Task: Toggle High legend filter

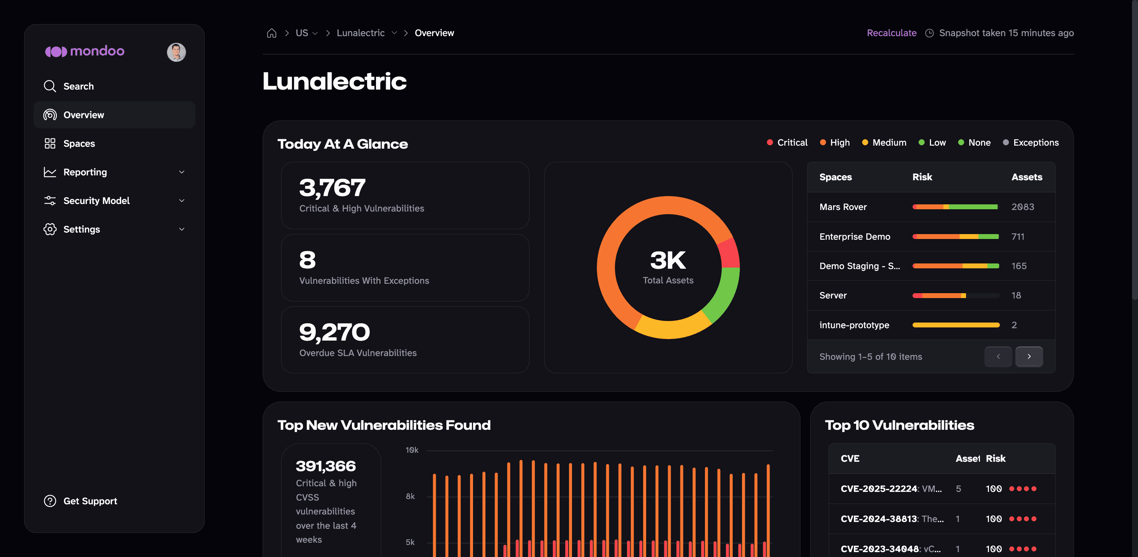Action: coord(835,143)
